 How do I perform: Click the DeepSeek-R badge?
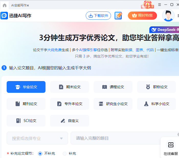point(164,30)
